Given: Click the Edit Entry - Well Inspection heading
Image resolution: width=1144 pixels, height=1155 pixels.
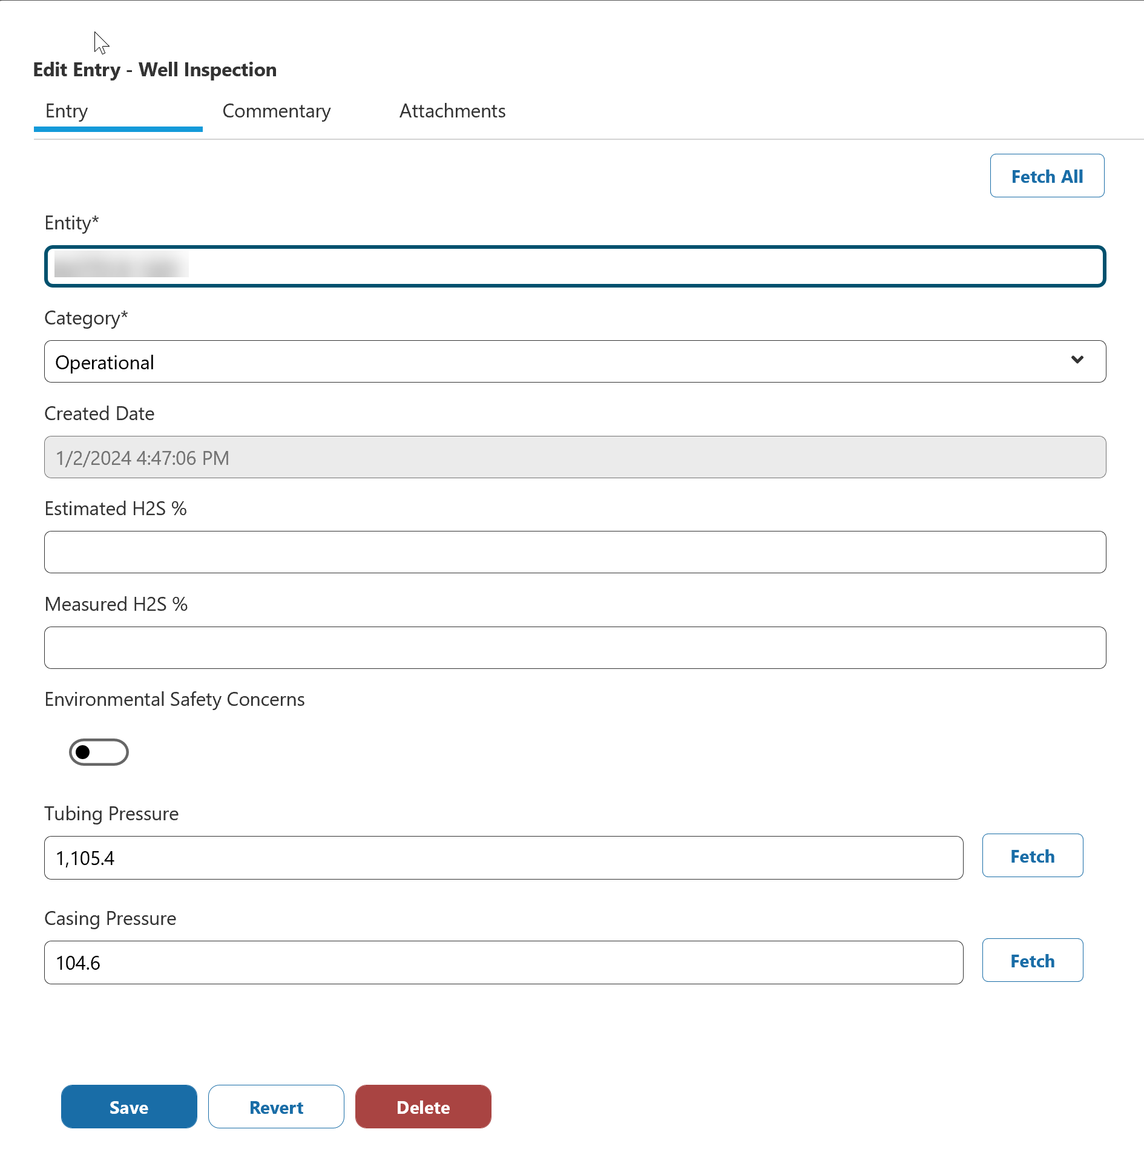Looking at the screenshot, I should [x=155, y=70].
